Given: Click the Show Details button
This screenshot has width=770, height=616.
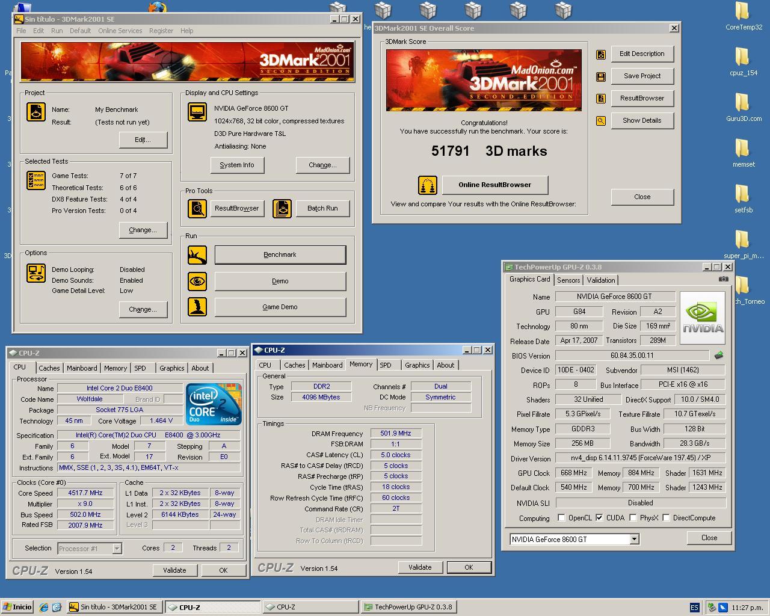Looking at the screenshot, I should (x=642, y=121).
